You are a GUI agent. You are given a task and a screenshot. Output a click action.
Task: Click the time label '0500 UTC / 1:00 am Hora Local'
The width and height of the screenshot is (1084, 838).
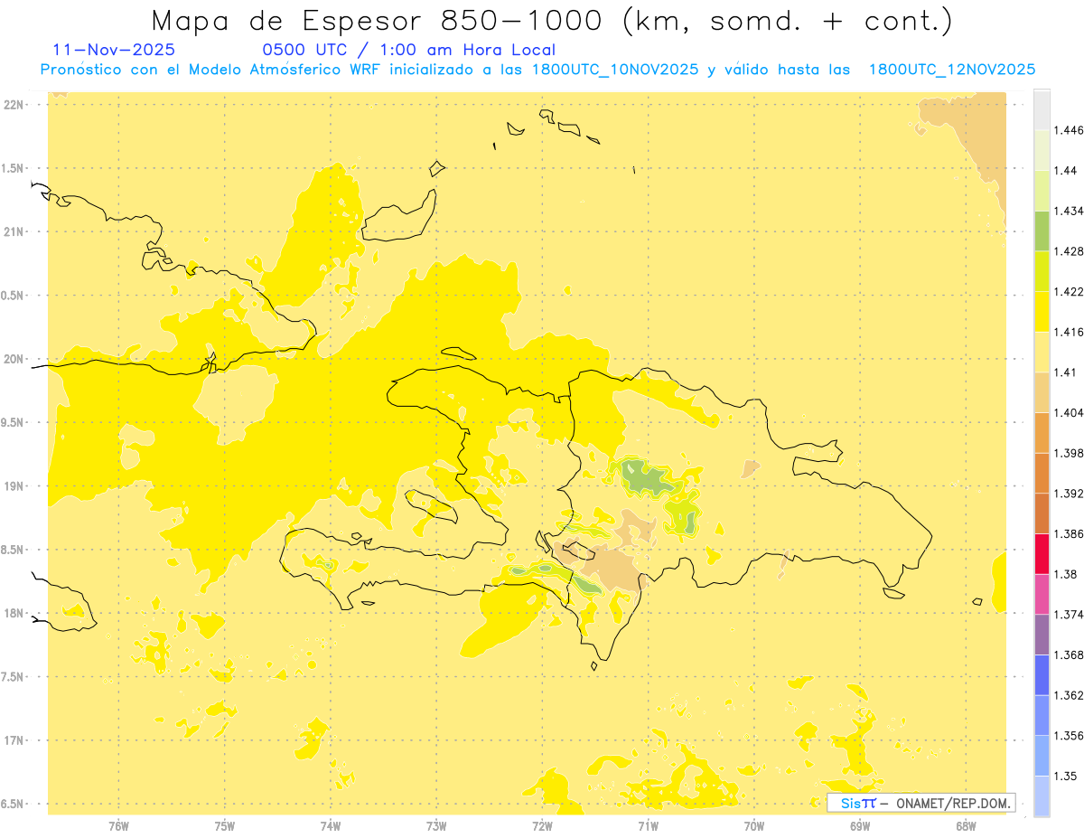click(408, 51)
